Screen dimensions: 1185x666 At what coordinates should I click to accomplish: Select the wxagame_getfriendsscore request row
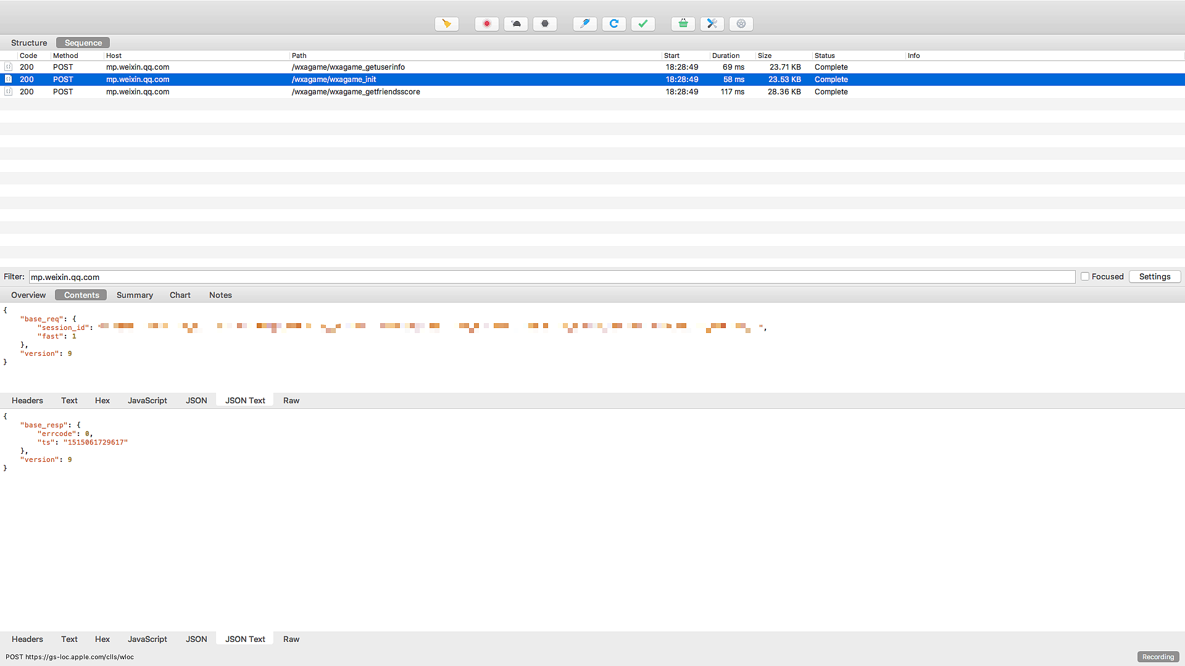pyautogui.click(x=355, y=91)
